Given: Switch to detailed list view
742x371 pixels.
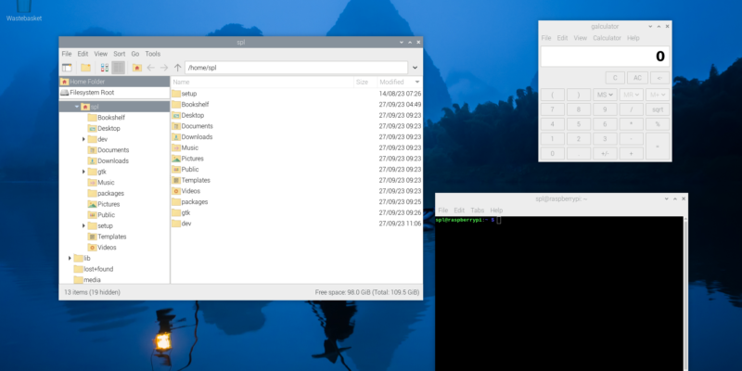Looking at the screenshot, I should (118, 68).
